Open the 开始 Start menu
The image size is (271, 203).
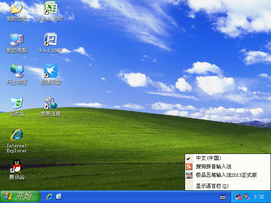pyautogui.click(x=20, y=197)
